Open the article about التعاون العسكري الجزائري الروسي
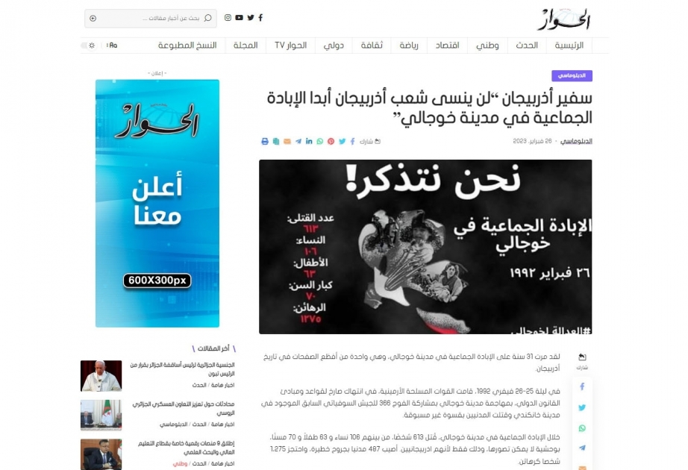The image size is (688, 470). (184, 408)
